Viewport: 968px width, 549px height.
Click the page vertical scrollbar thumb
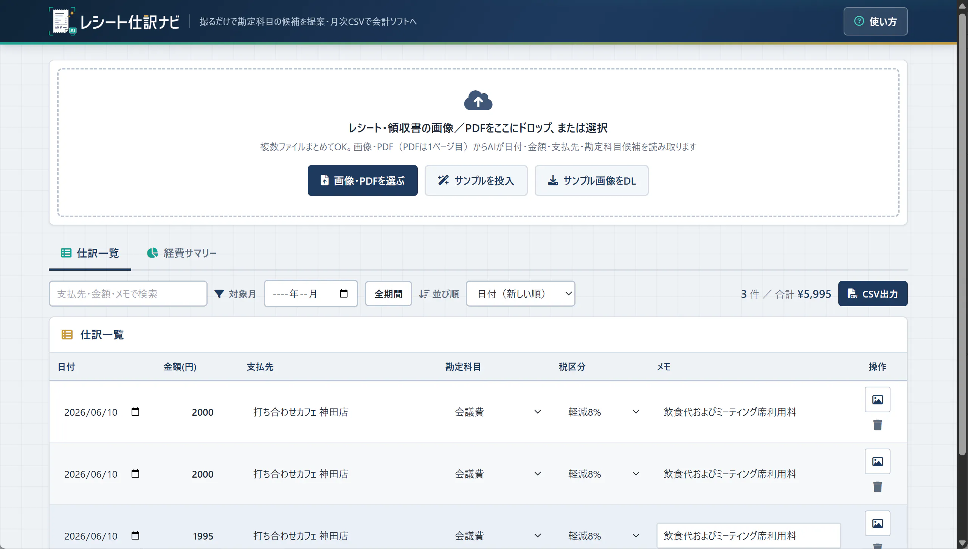(x=962, y=234)
